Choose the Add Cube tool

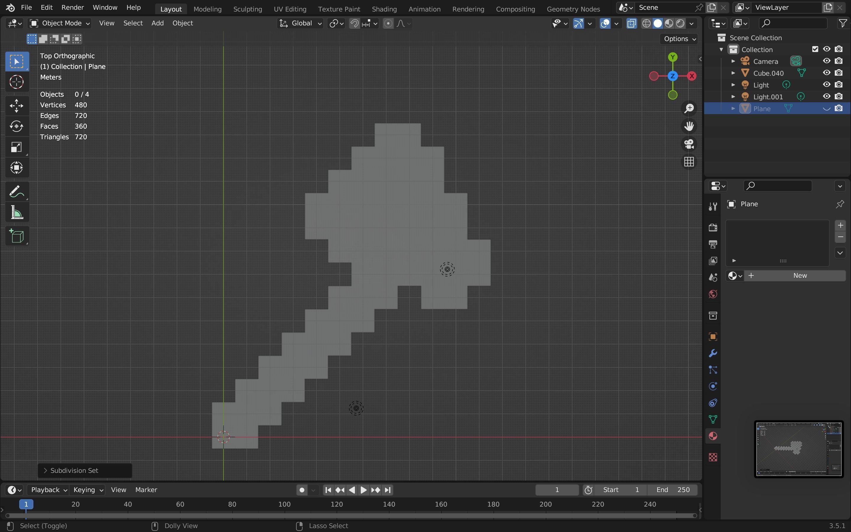click(17, 236)
